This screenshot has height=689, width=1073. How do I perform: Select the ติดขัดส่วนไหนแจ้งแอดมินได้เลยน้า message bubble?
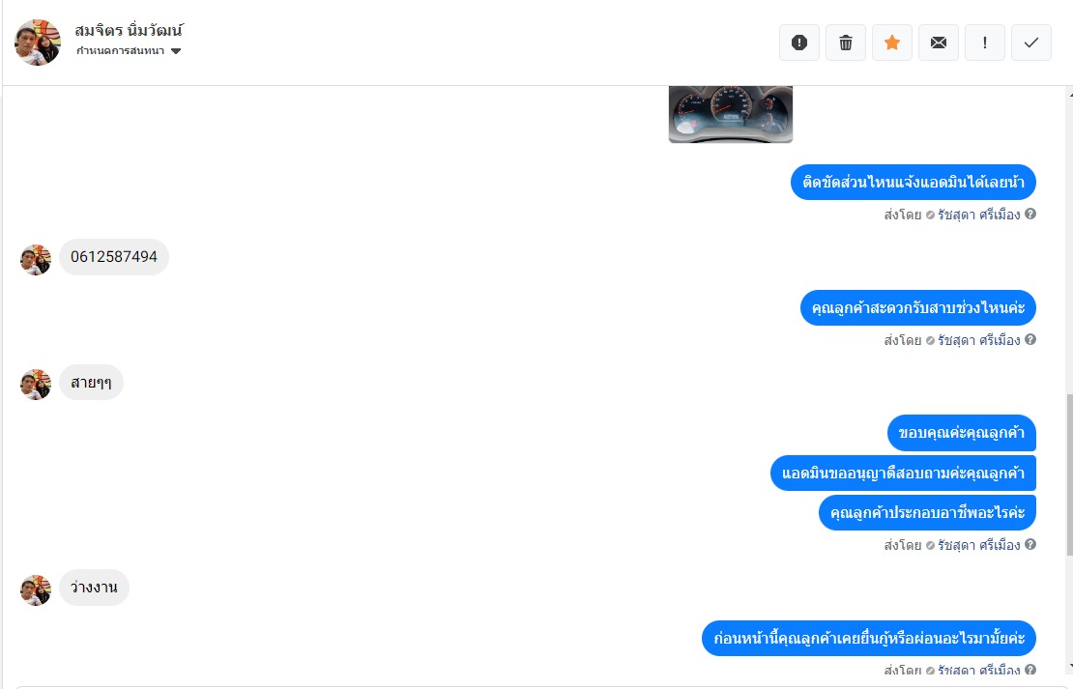[x=913, y=182]
